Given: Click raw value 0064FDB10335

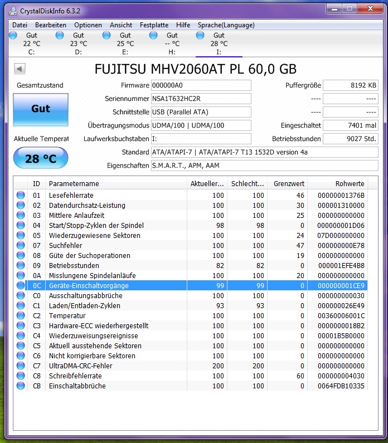Looking at the screenshot, I should tap(341, 386).
